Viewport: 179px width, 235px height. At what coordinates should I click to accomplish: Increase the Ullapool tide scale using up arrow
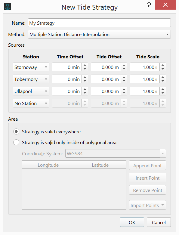coord(163,89)
